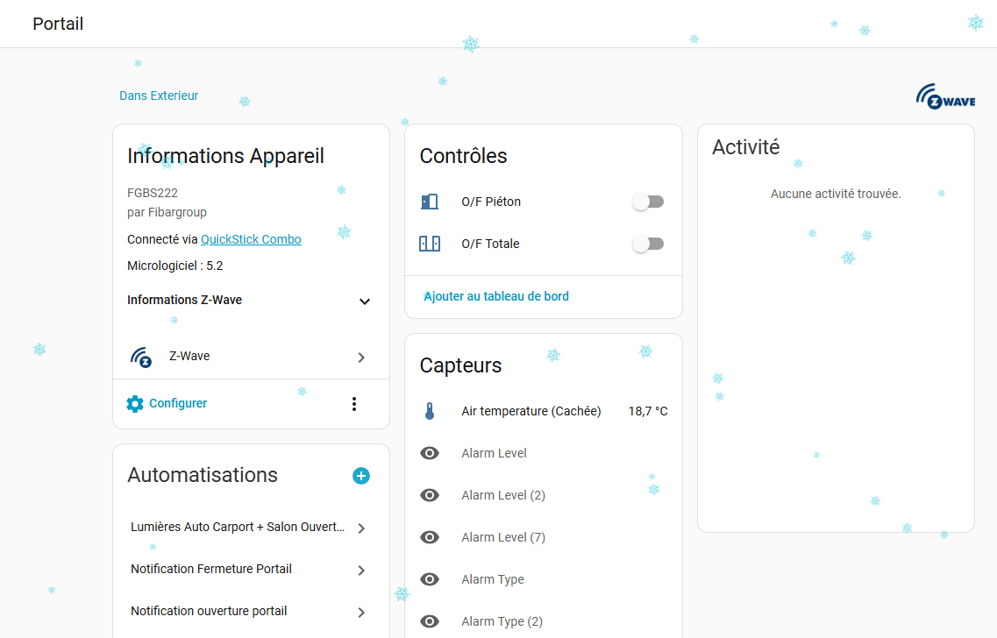Open the three-dot device menu
The image size is (997, 638).
[x=354, y=404]
